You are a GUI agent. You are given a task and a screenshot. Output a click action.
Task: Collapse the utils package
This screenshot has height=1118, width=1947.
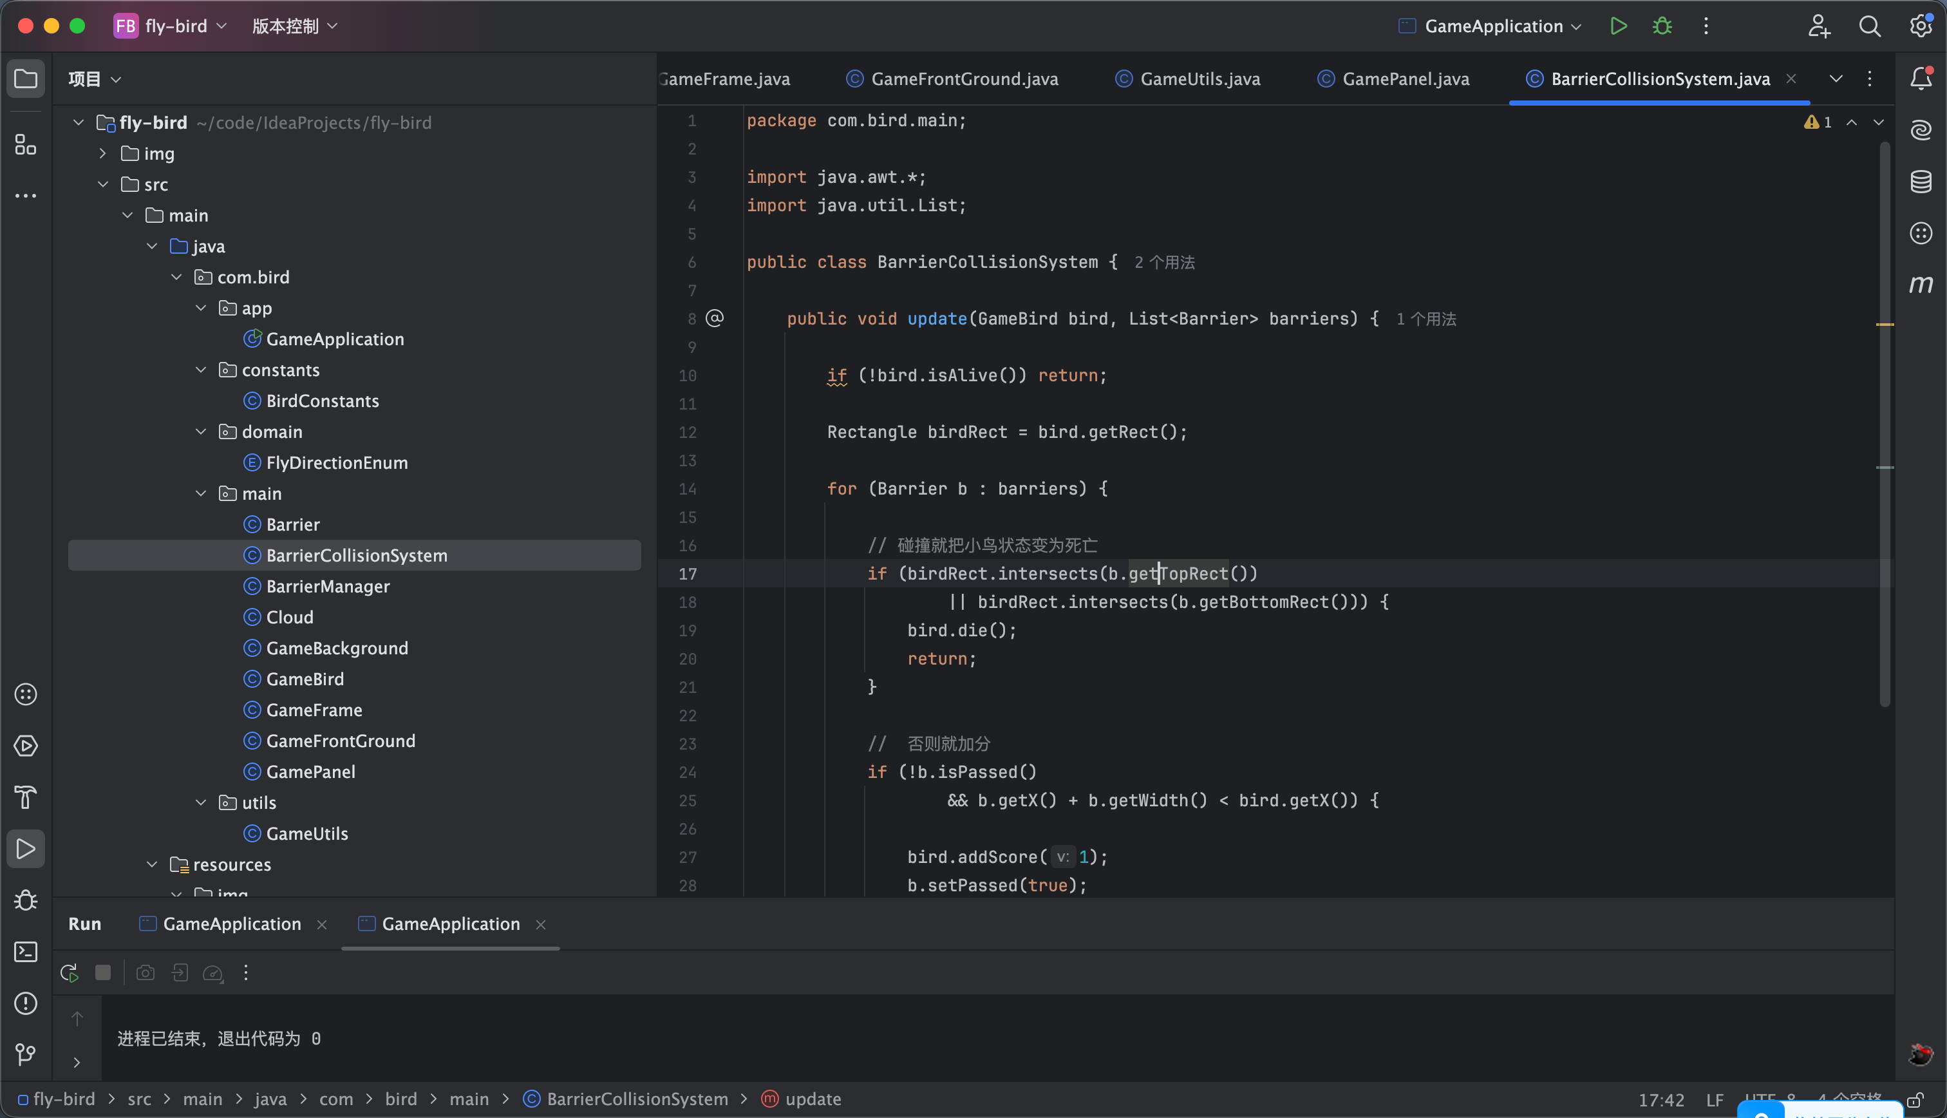pos(201,802)
